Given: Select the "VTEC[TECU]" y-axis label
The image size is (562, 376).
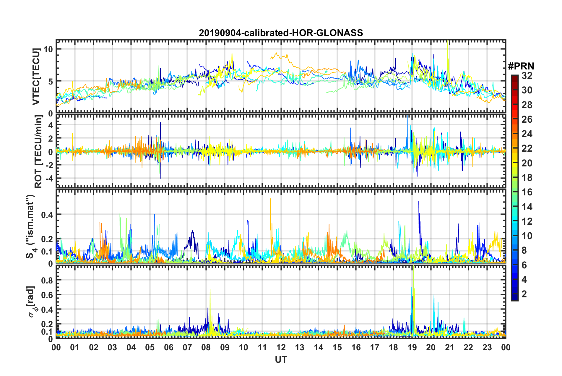Looking at the screenshot, I should coord(36,77).
